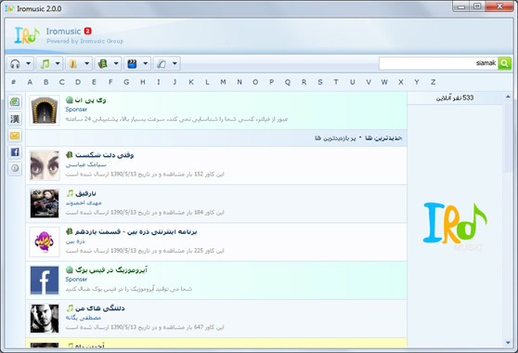Click the search field containing siamak
Image resolution: width=518 pixels, height=353 pixels.
pos(438,63)
